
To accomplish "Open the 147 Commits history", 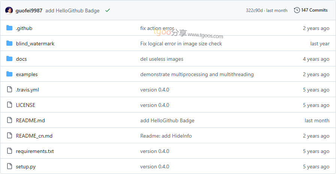I will coord(314,10).
